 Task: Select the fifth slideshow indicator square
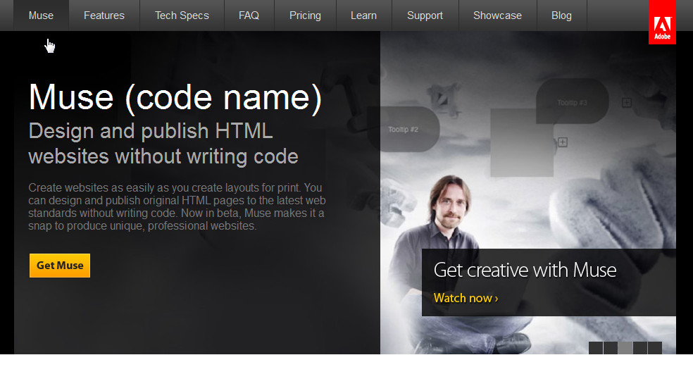tap(654, 348)
